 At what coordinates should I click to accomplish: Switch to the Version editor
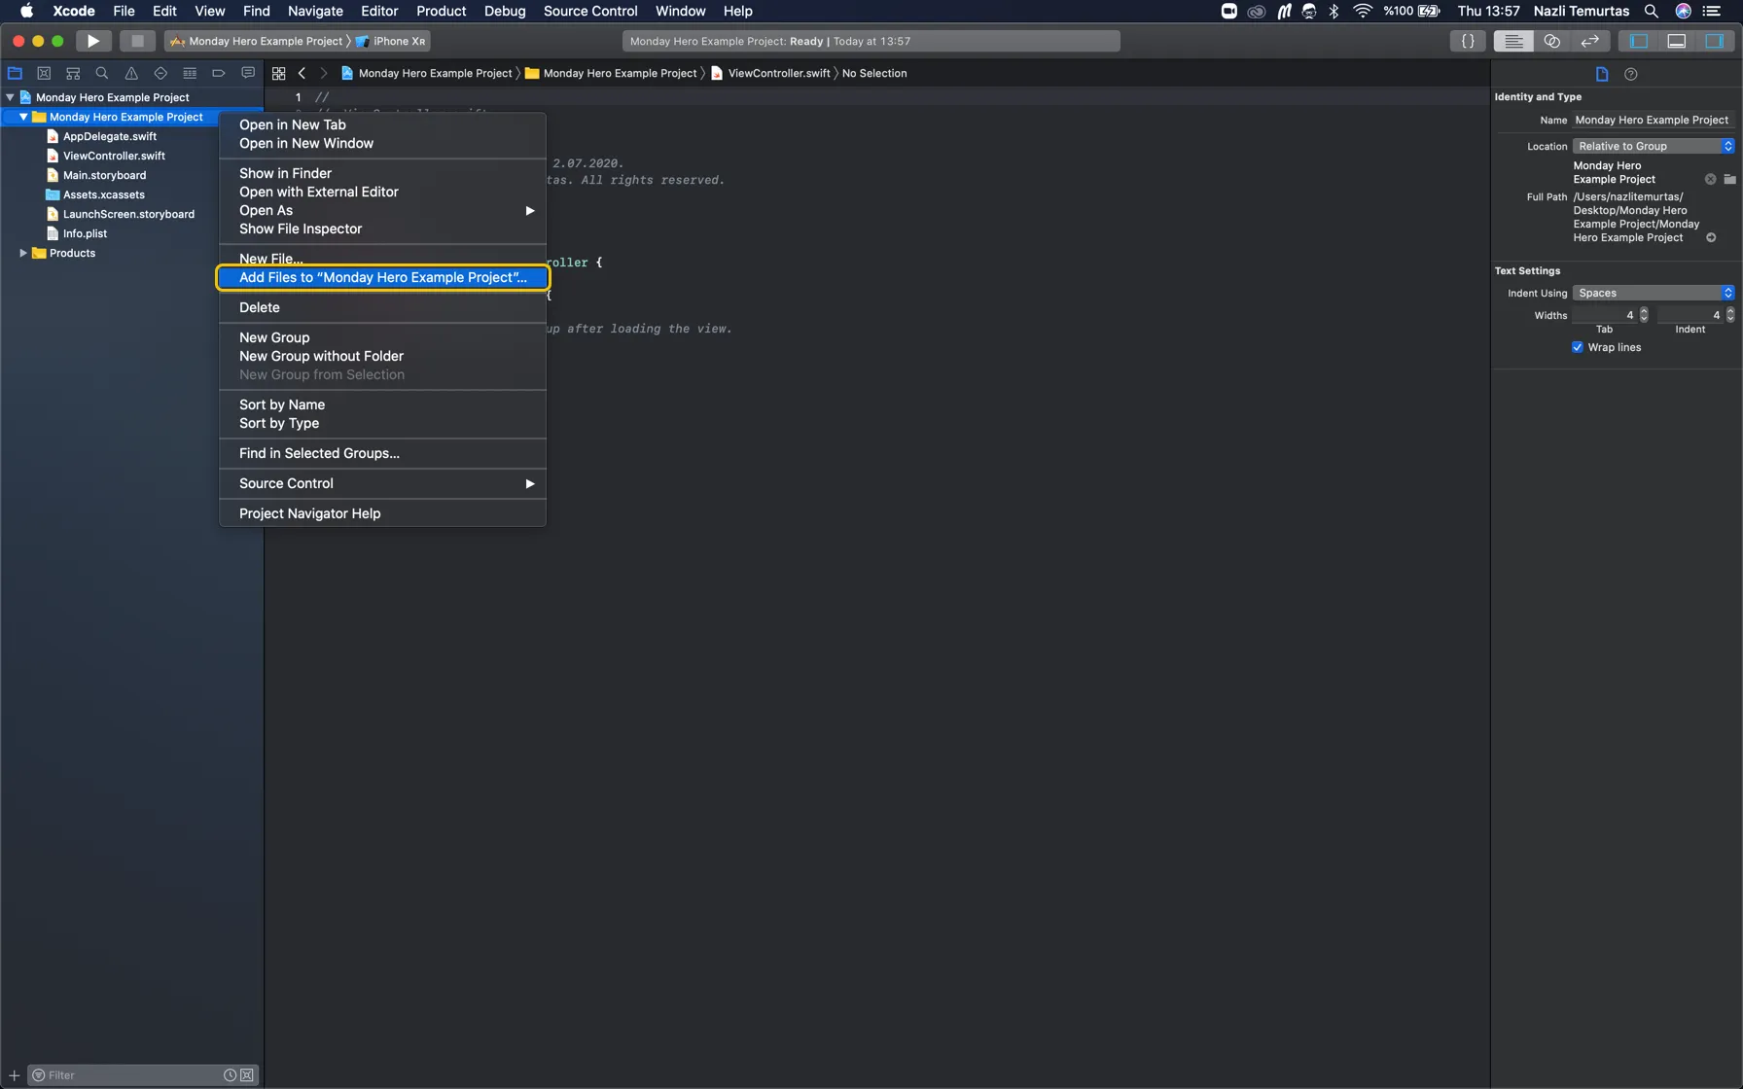point(1589,41)
